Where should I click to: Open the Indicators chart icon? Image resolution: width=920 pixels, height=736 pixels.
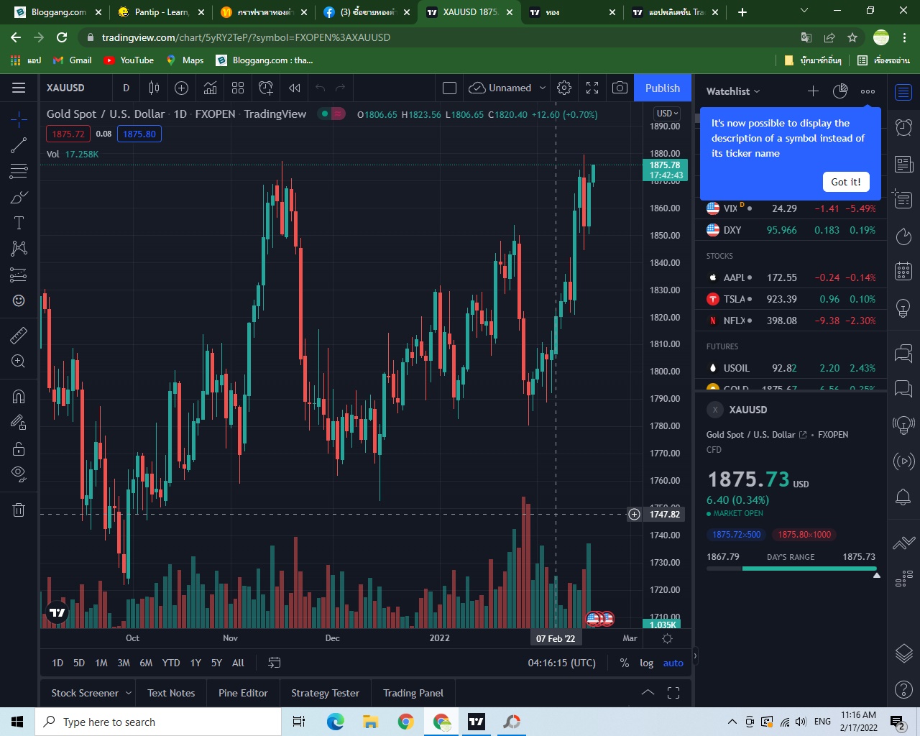point(210,88)
